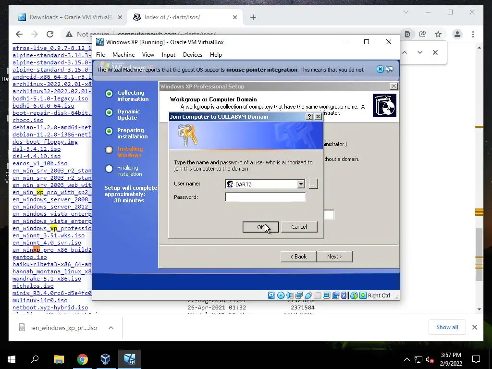
Task: Click the Chrome page vertical scrollbar thumb
Action: (479, 255)
